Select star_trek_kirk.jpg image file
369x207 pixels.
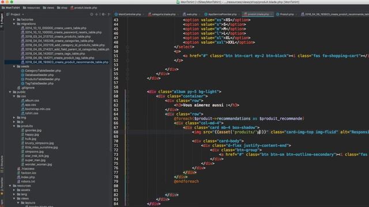point(35,156)
